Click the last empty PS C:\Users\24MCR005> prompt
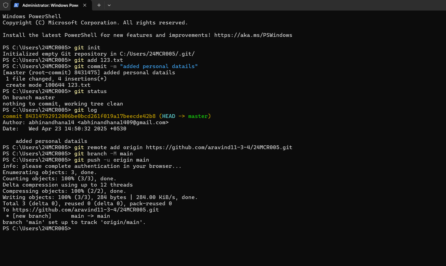This screenshot has width=446, height=266. (x=37, y=229)
